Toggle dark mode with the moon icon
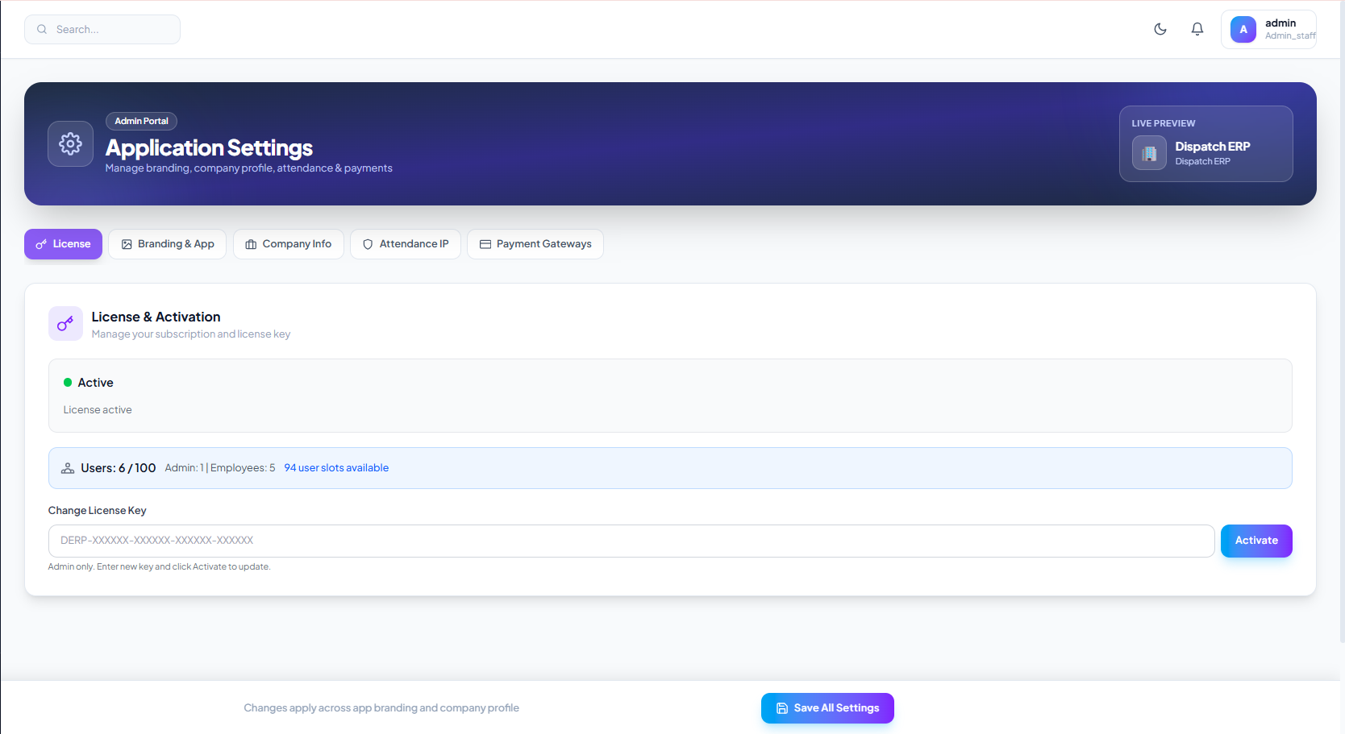 [x=1160, y=29]
